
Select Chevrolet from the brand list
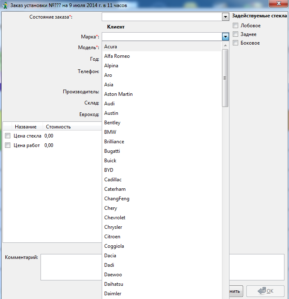pos(162,218)
